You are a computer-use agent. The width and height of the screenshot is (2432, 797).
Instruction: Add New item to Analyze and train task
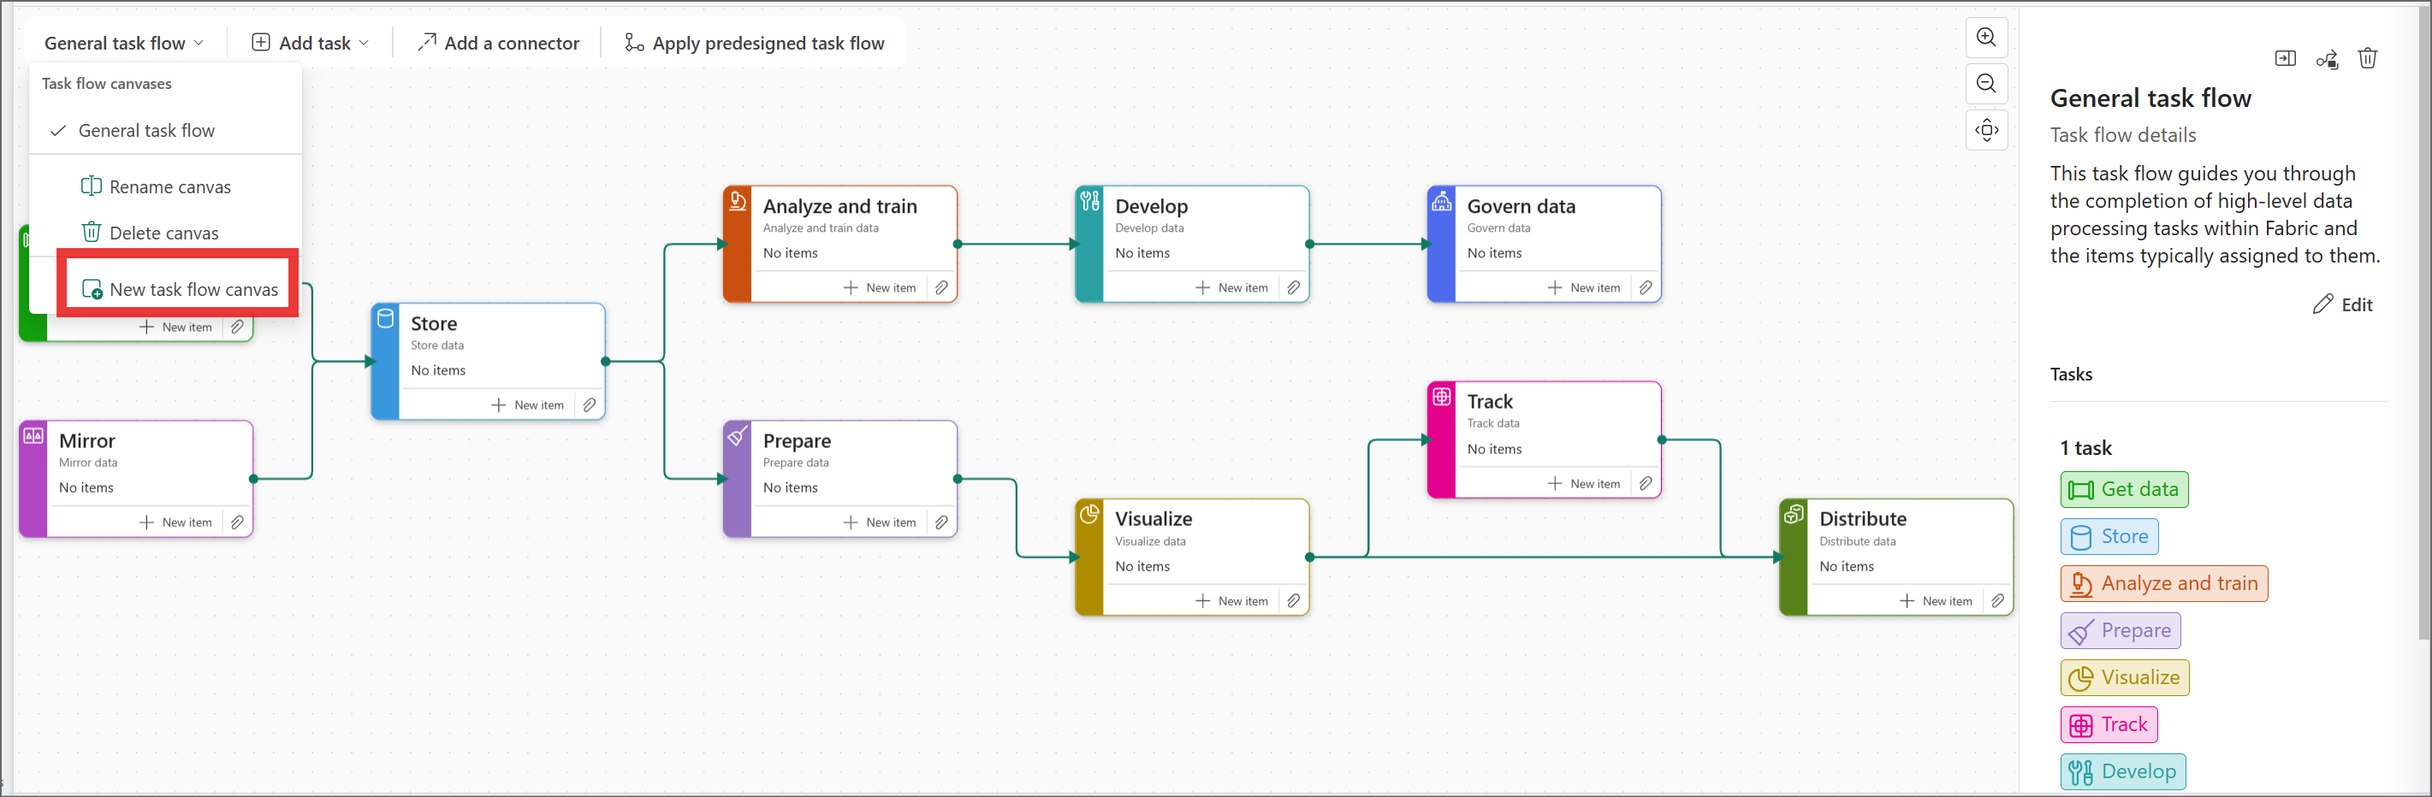[x=880, y=287]
